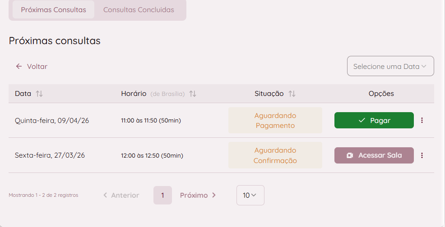This screenshot has height=227, width=445.
Task: Click the Aguardando Confirmação status badge
Action: point(275,155)
